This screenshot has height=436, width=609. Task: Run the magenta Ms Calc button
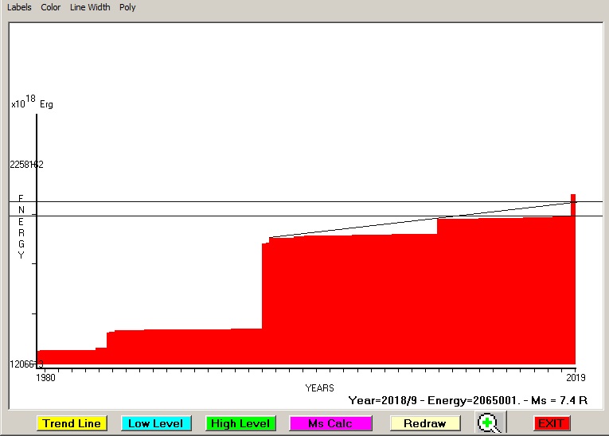click(330, 423)
